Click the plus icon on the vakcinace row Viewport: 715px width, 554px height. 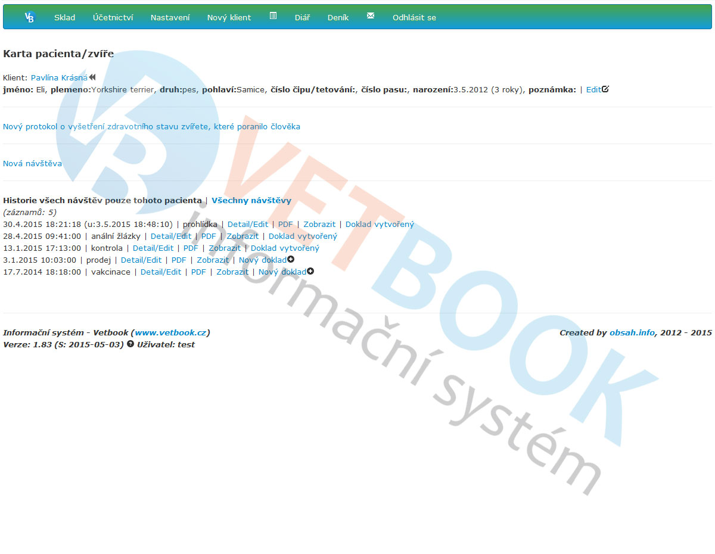pos(310,272)
